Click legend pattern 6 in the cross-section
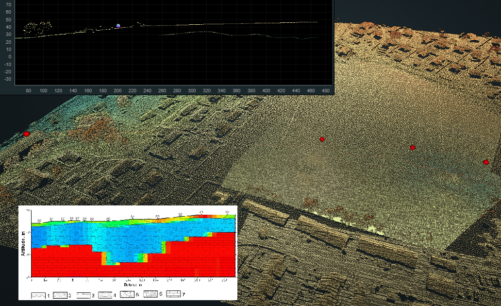Screen dimensions: 501x306 pos(150,293)
